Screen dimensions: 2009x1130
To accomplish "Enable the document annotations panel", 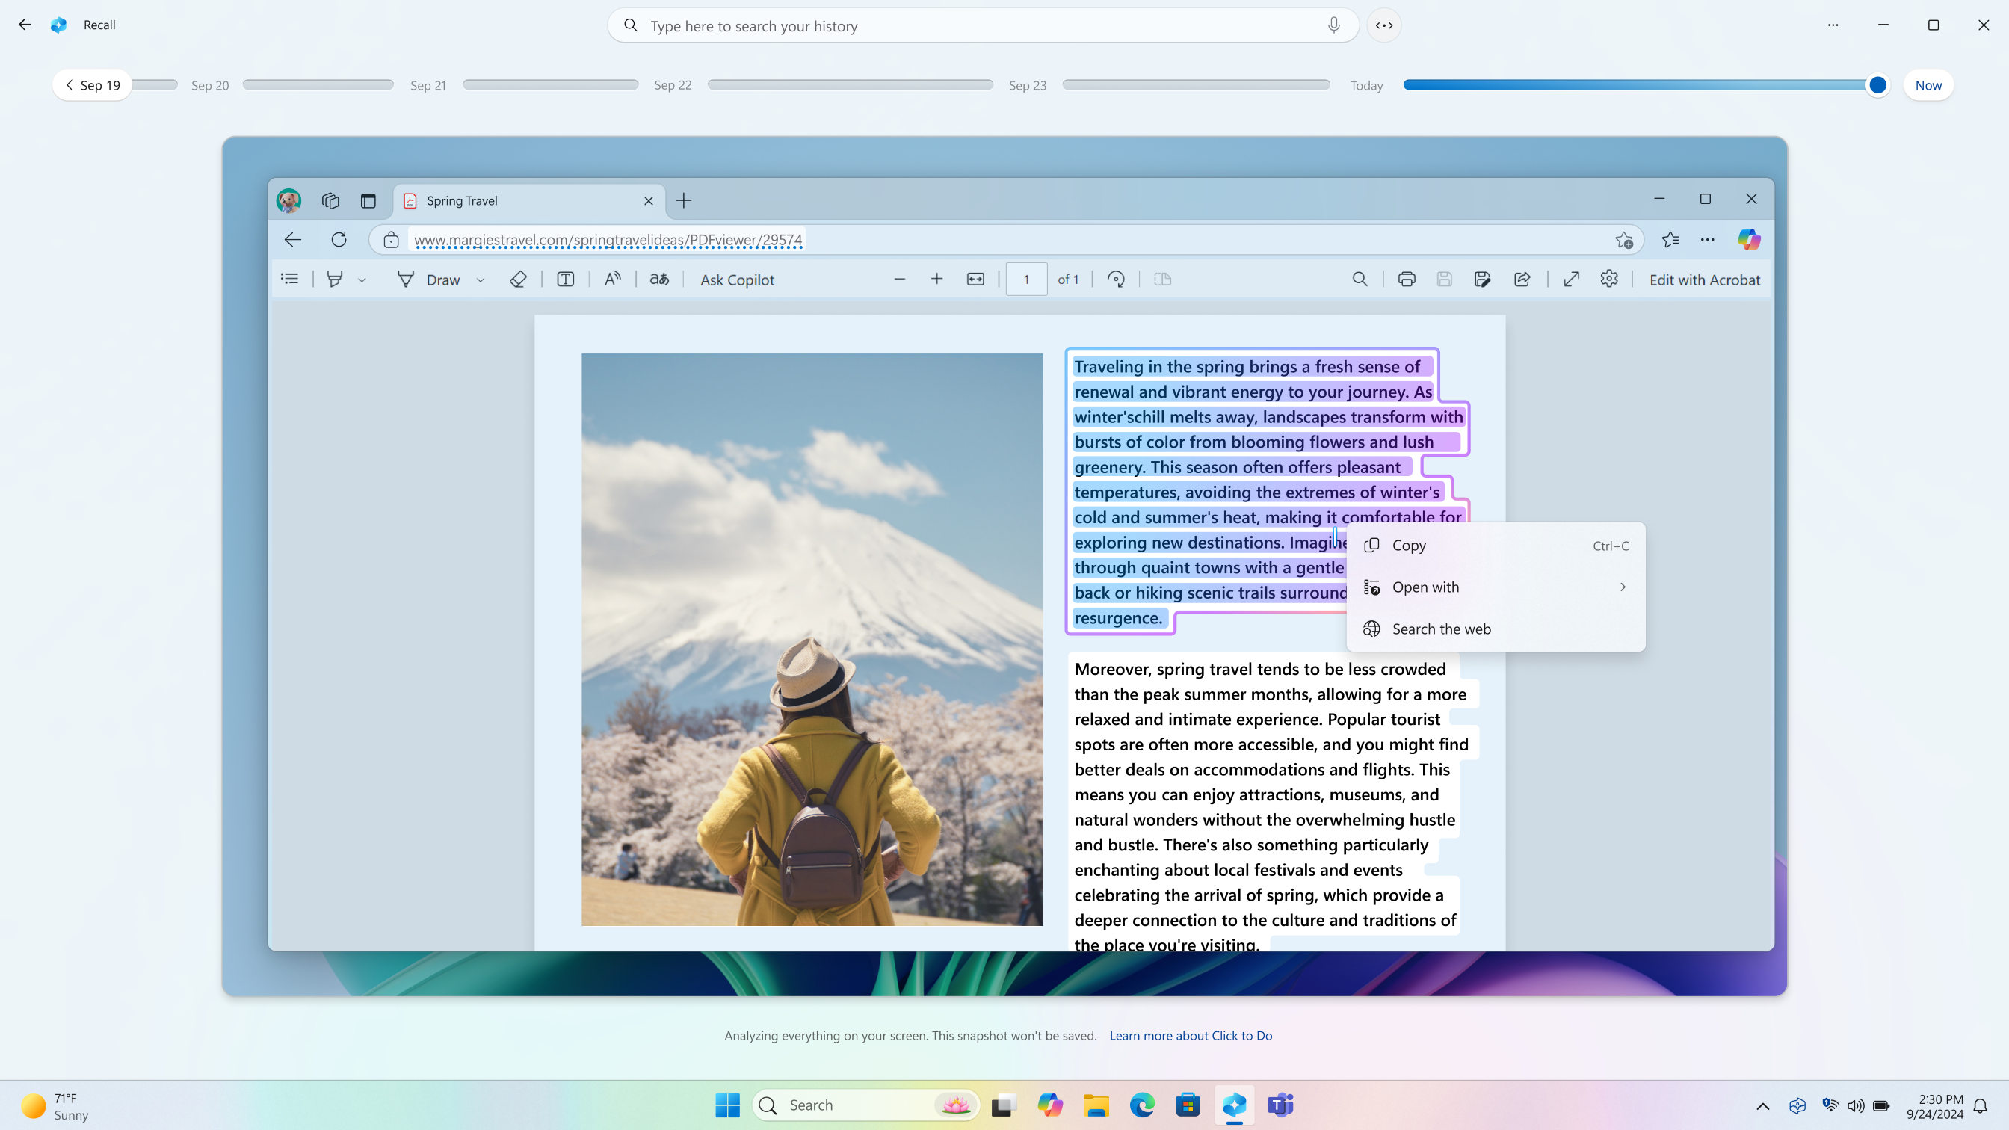I will click(288, 279).
